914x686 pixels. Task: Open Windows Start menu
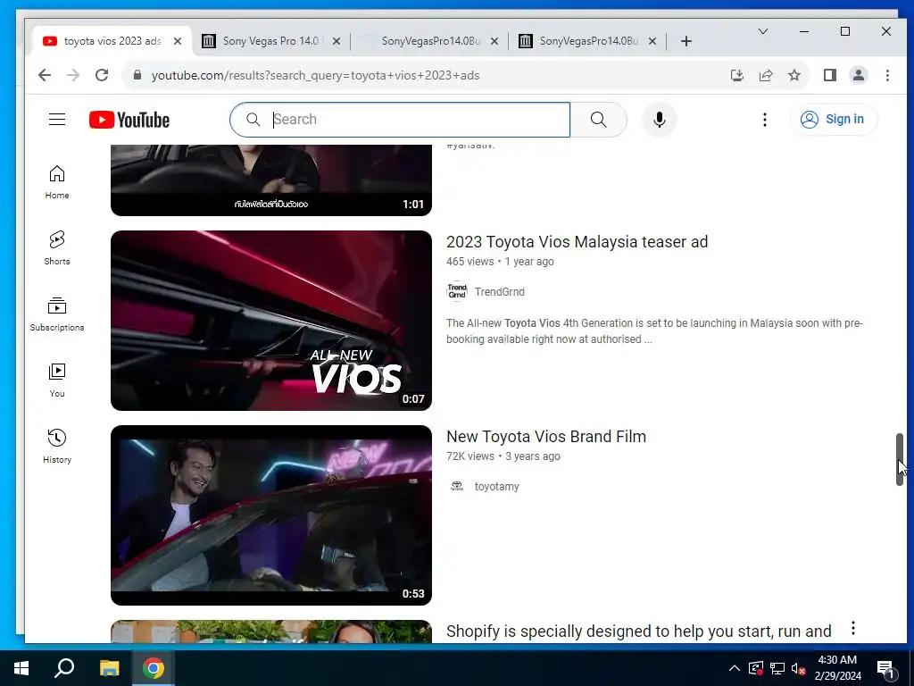[x=21, y=668]
